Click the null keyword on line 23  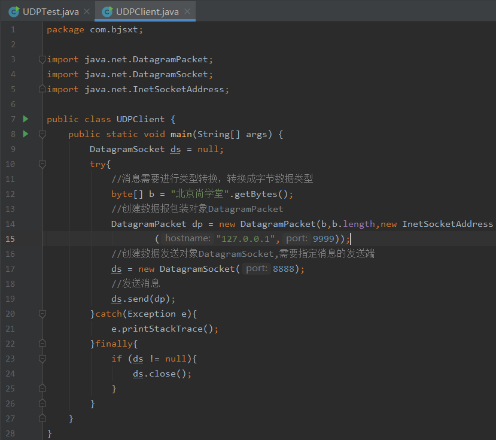[175, 359]
